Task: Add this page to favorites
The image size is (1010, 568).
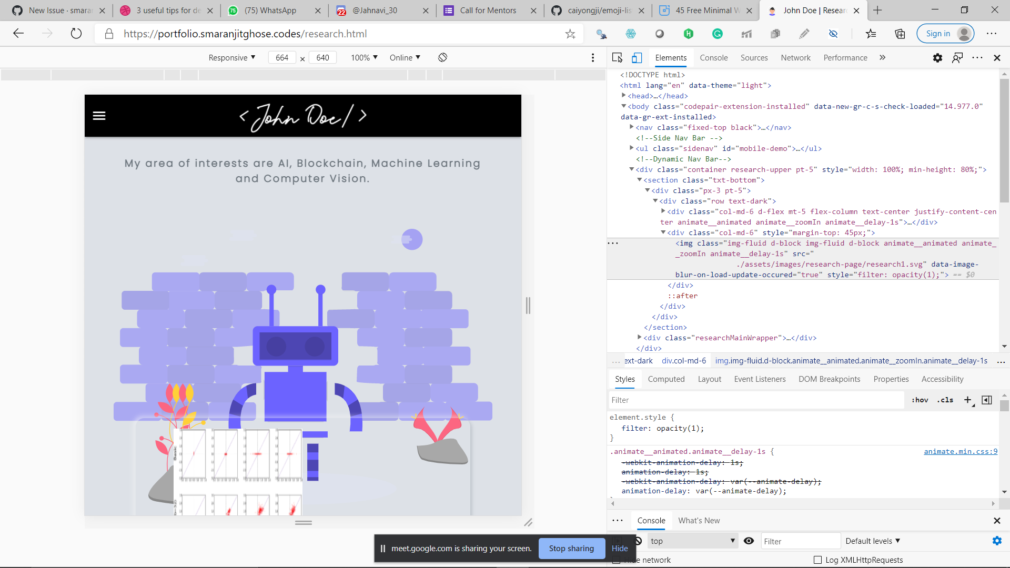Action: pos(571,34)
